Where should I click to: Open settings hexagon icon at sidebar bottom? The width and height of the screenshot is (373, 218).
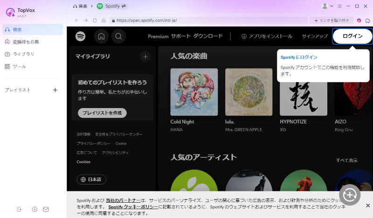[x=35, y=210]
